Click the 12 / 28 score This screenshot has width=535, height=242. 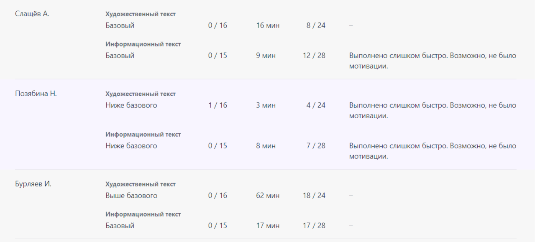point(314,56)
